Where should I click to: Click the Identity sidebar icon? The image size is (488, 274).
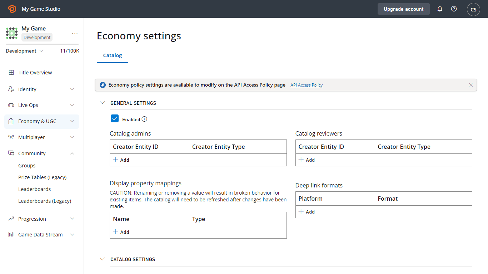[11, 89]
